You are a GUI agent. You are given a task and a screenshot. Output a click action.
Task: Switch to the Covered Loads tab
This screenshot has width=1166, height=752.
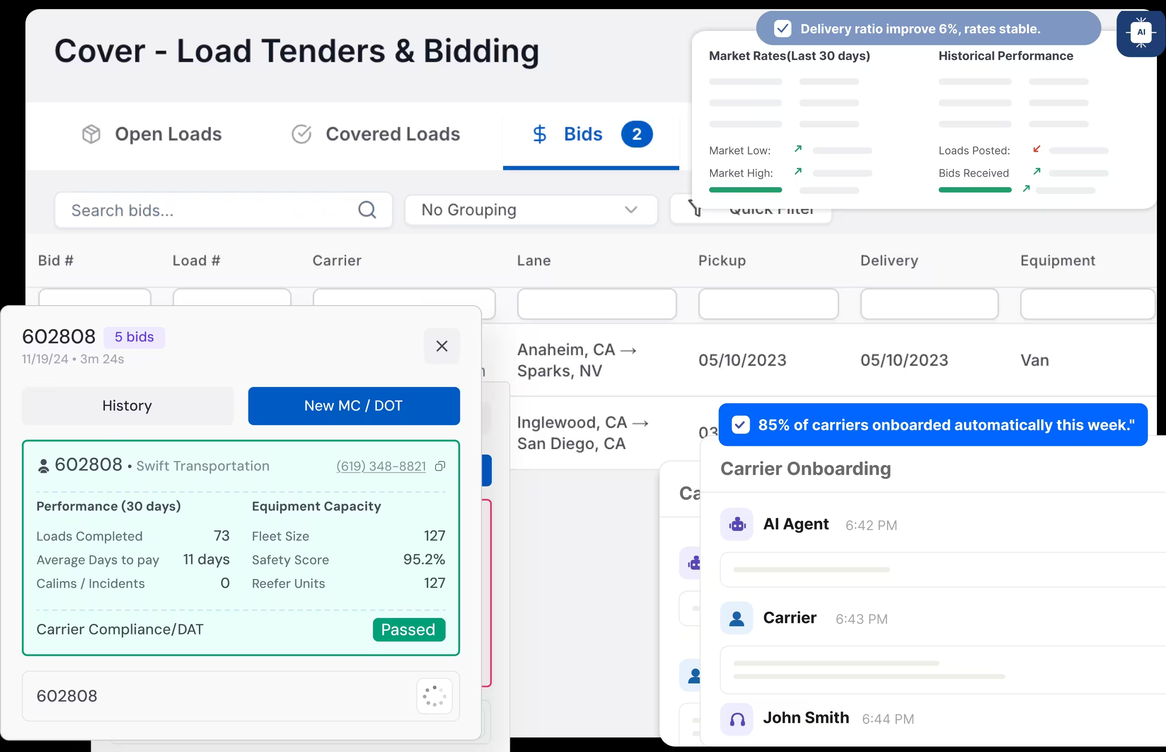click(x=375, y=134)
